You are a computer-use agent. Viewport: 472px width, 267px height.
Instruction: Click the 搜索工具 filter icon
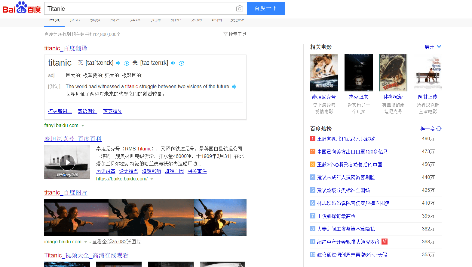[x=225, y=34]
